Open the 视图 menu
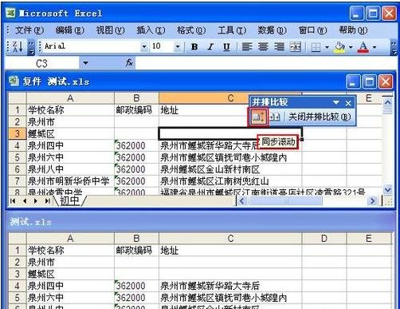This screenshot has height=309, width=400. [x=110, y=30]
